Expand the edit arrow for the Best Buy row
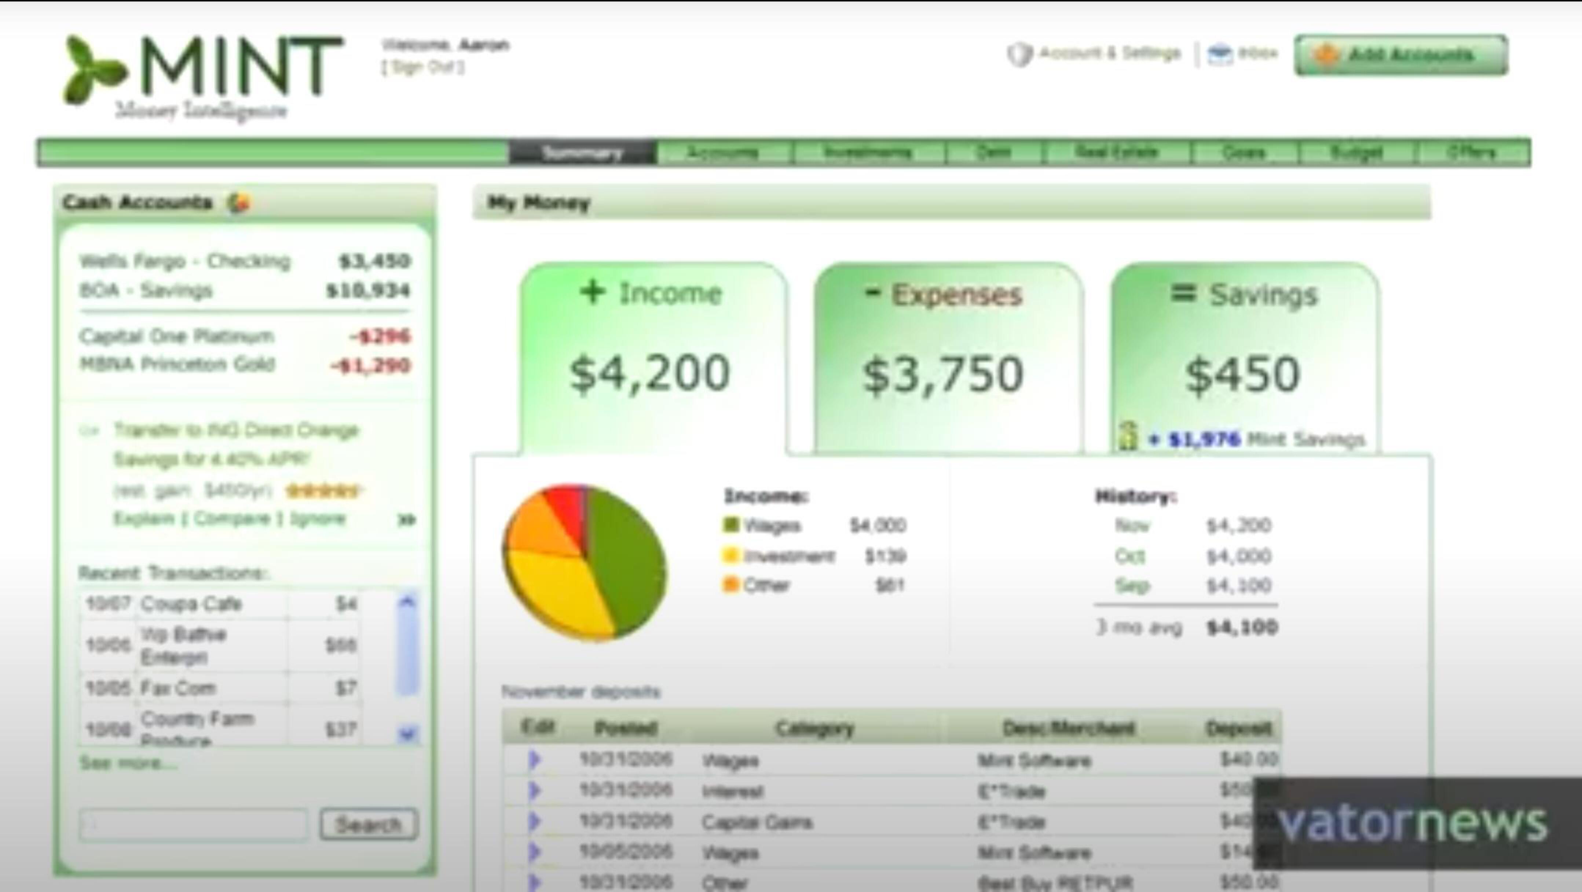Screen dimensions: 1582x892 [534, 882]
